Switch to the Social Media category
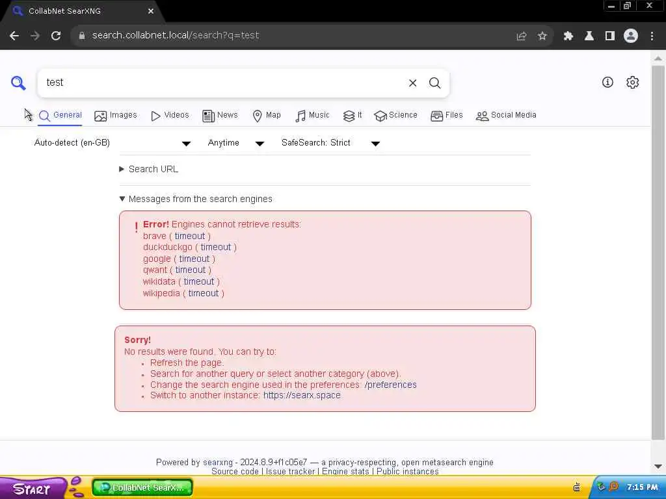This screenshot has height=499, width=666. click(x=506, y=115)
